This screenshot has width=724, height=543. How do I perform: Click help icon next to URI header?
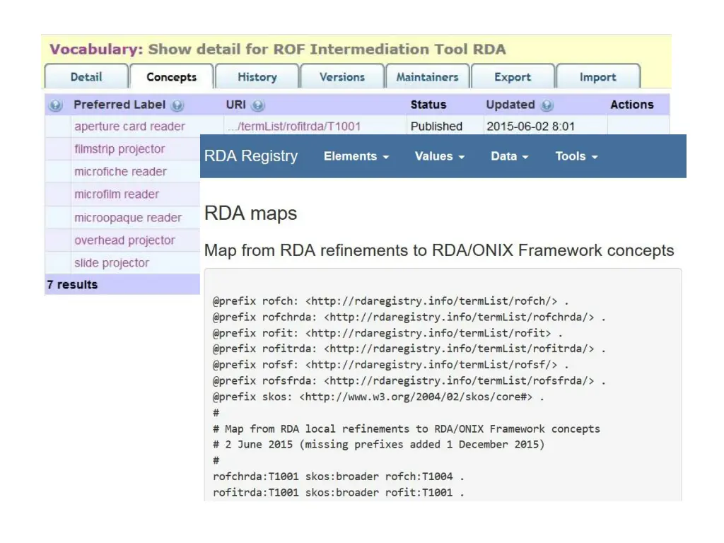point(258,105)
